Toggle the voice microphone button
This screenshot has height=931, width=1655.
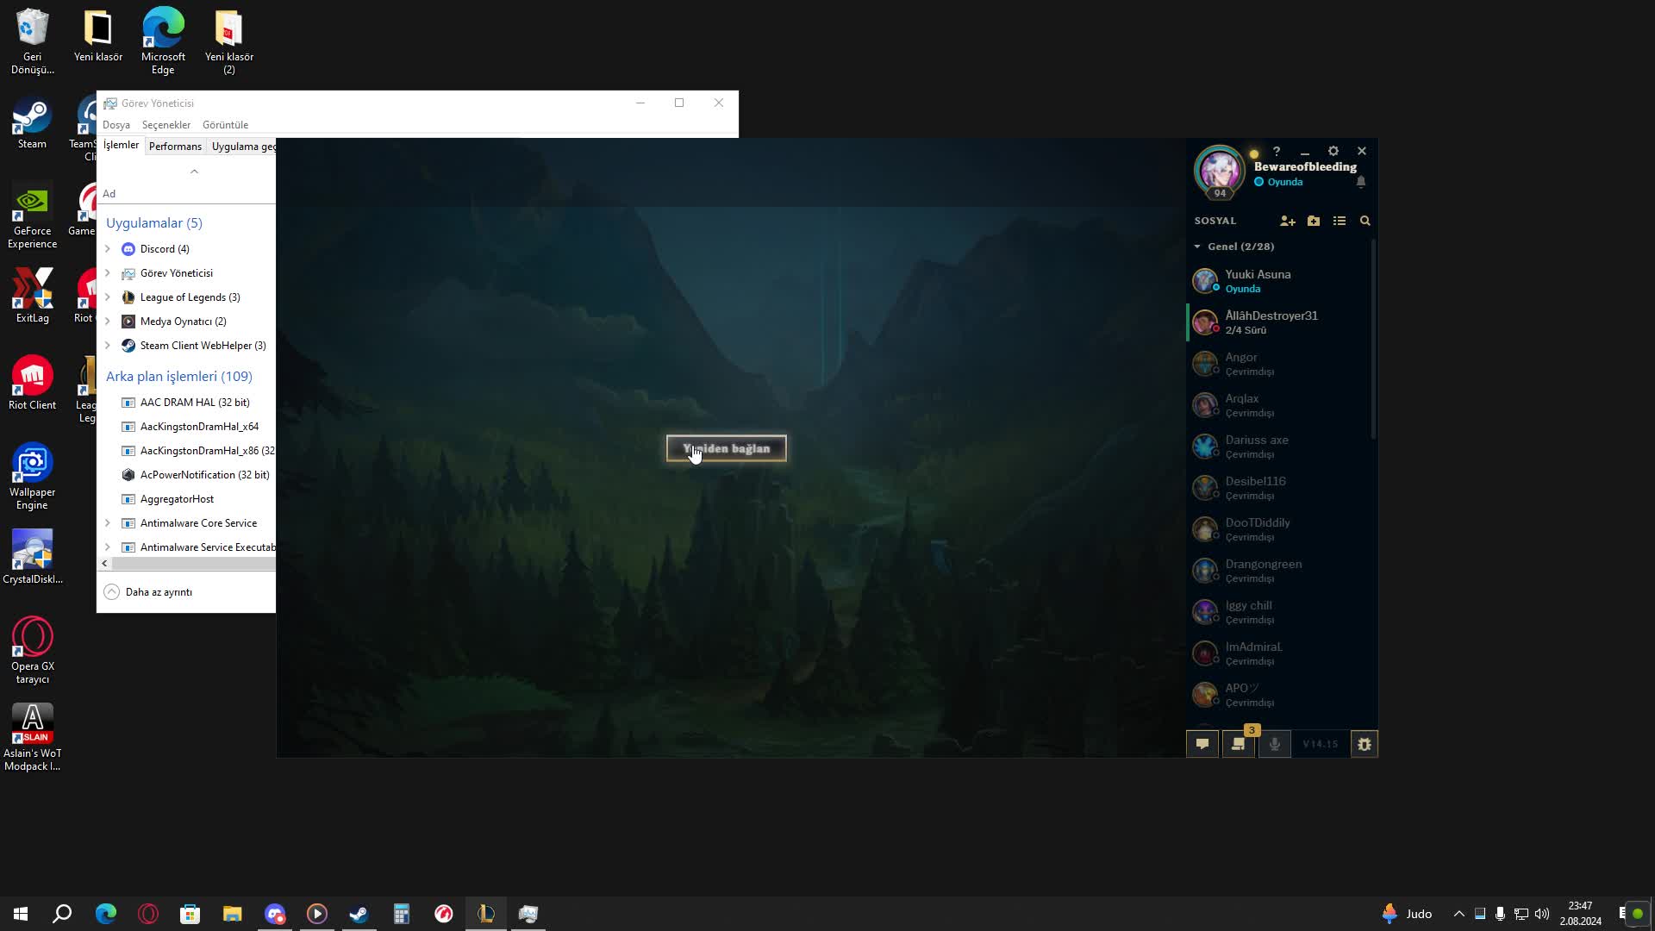pyautogui.click(x=1275, y=744)
